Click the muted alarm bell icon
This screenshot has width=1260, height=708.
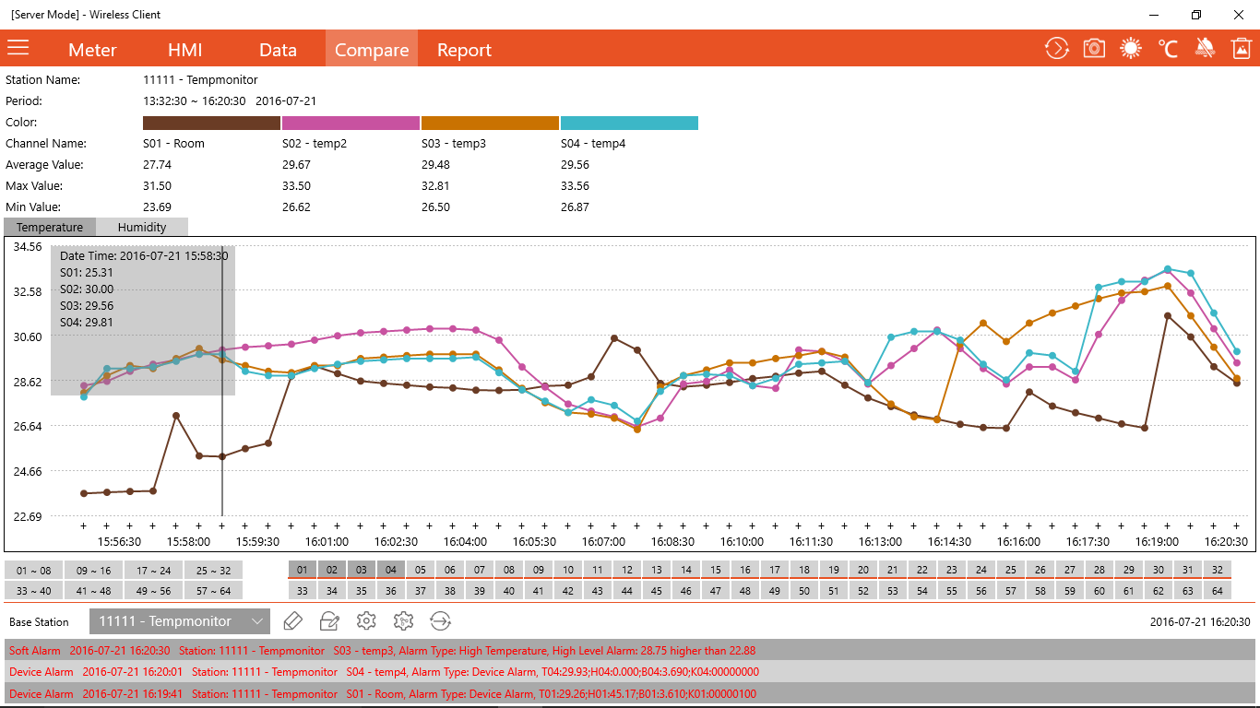(1205, 49)
